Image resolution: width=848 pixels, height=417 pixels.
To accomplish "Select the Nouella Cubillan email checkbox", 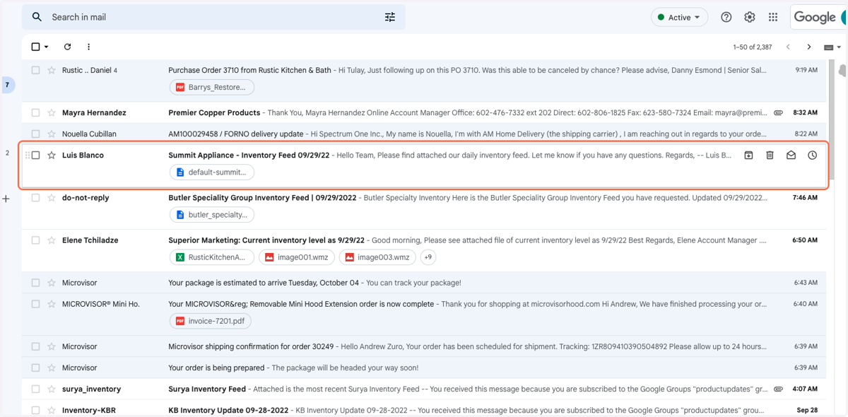I will (x=35, y=134).
